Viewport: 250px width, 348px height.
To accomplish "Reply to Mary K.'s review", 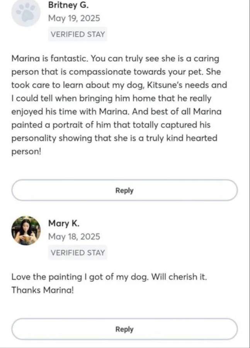I will (124, 329).
